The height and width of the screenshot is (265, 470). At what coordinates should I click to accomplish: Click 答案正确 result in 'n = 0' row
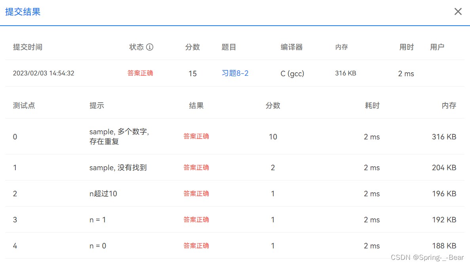coord(196,246)
